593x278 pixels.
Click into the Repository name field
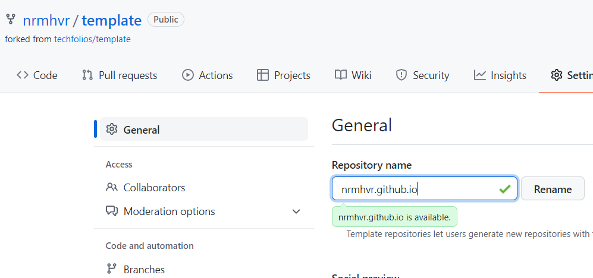[x=424, y=188]
